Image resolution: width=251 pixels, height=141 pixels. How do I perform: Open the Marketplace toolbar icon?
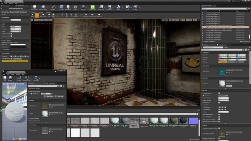[x=68, y=7]
